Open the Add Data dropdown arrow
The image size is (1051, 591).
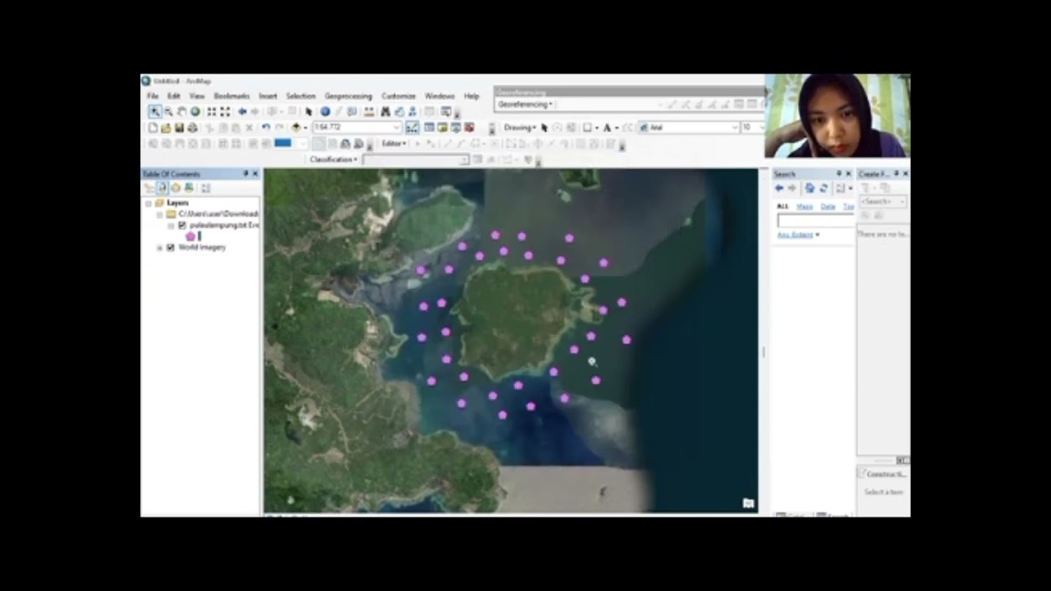point(305,127)
